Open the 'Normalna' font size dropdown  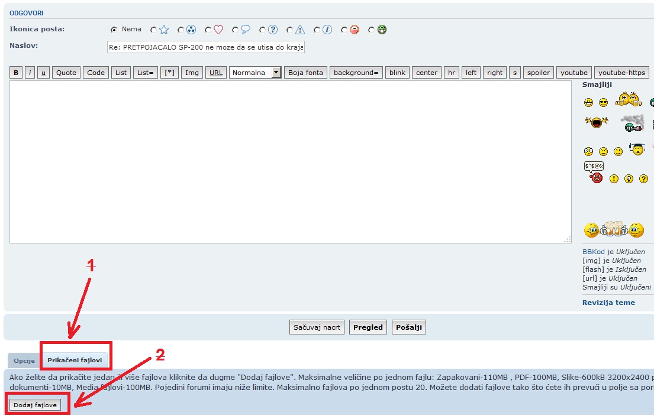(x=255, y=73)
